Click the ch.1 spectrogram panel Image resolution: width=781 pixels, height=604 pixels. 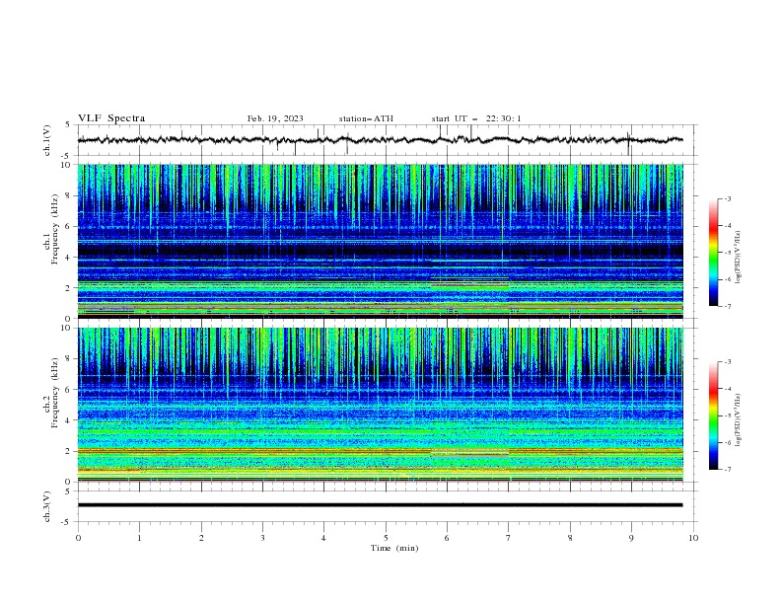381,241
